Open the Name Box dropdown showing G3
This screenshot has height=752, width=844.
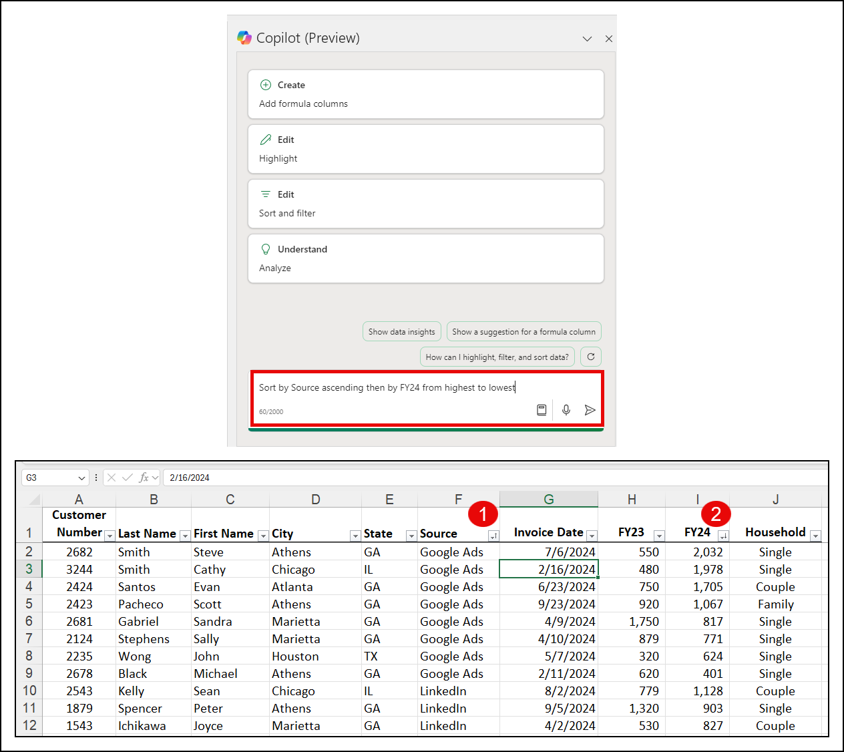click(81, 477)
